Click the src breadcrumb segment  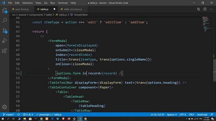click(x=14, y=15)
